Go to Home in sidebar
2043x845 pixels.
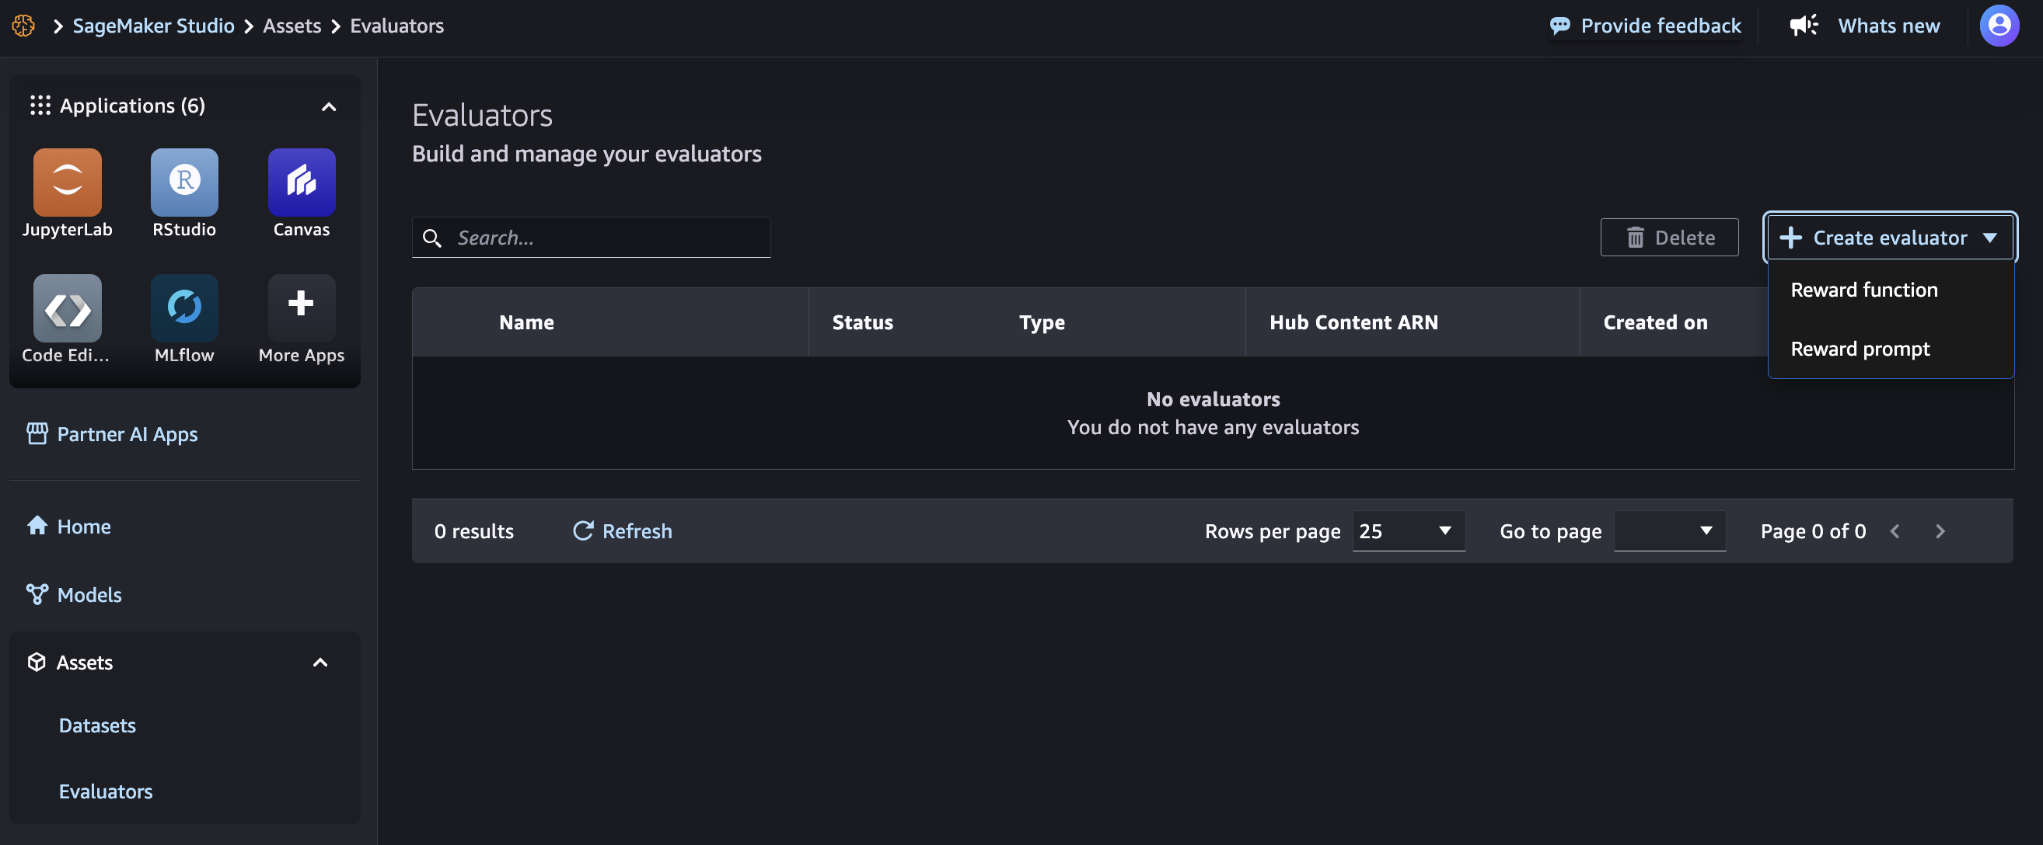coord(84,527)
